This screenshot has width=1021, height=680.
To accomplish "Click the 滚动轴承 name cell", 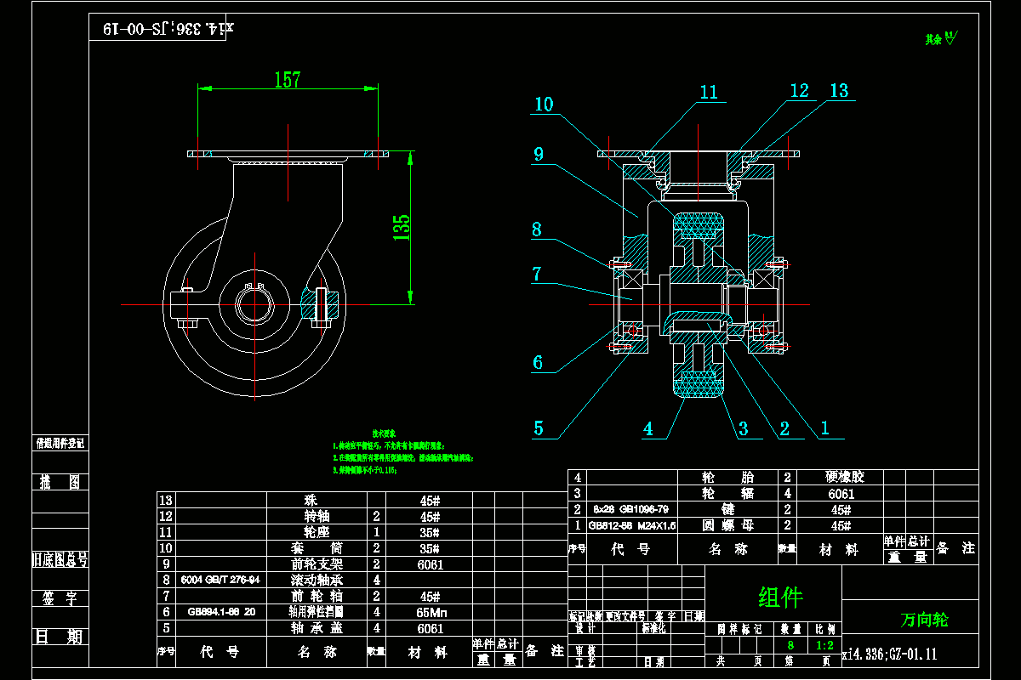I will pos(316,580).
